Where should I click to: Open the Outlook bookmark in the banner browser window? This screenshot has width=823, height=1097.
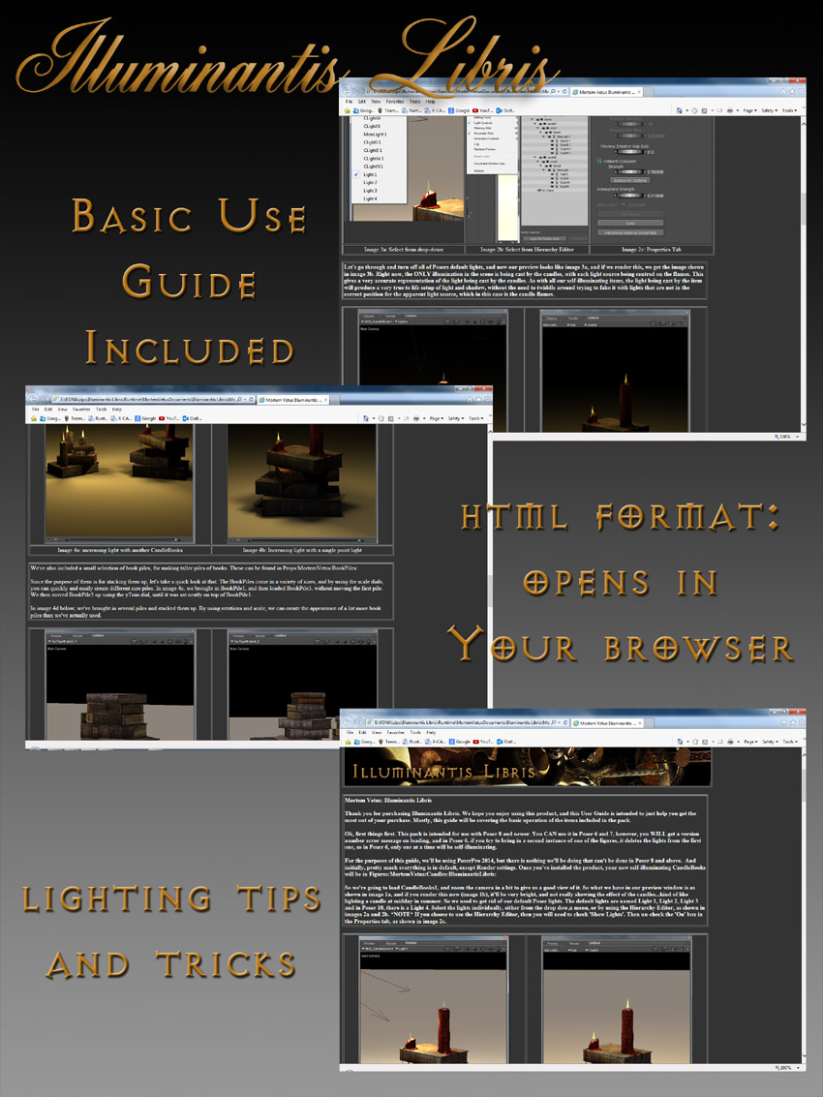click(x=506, y=741)
